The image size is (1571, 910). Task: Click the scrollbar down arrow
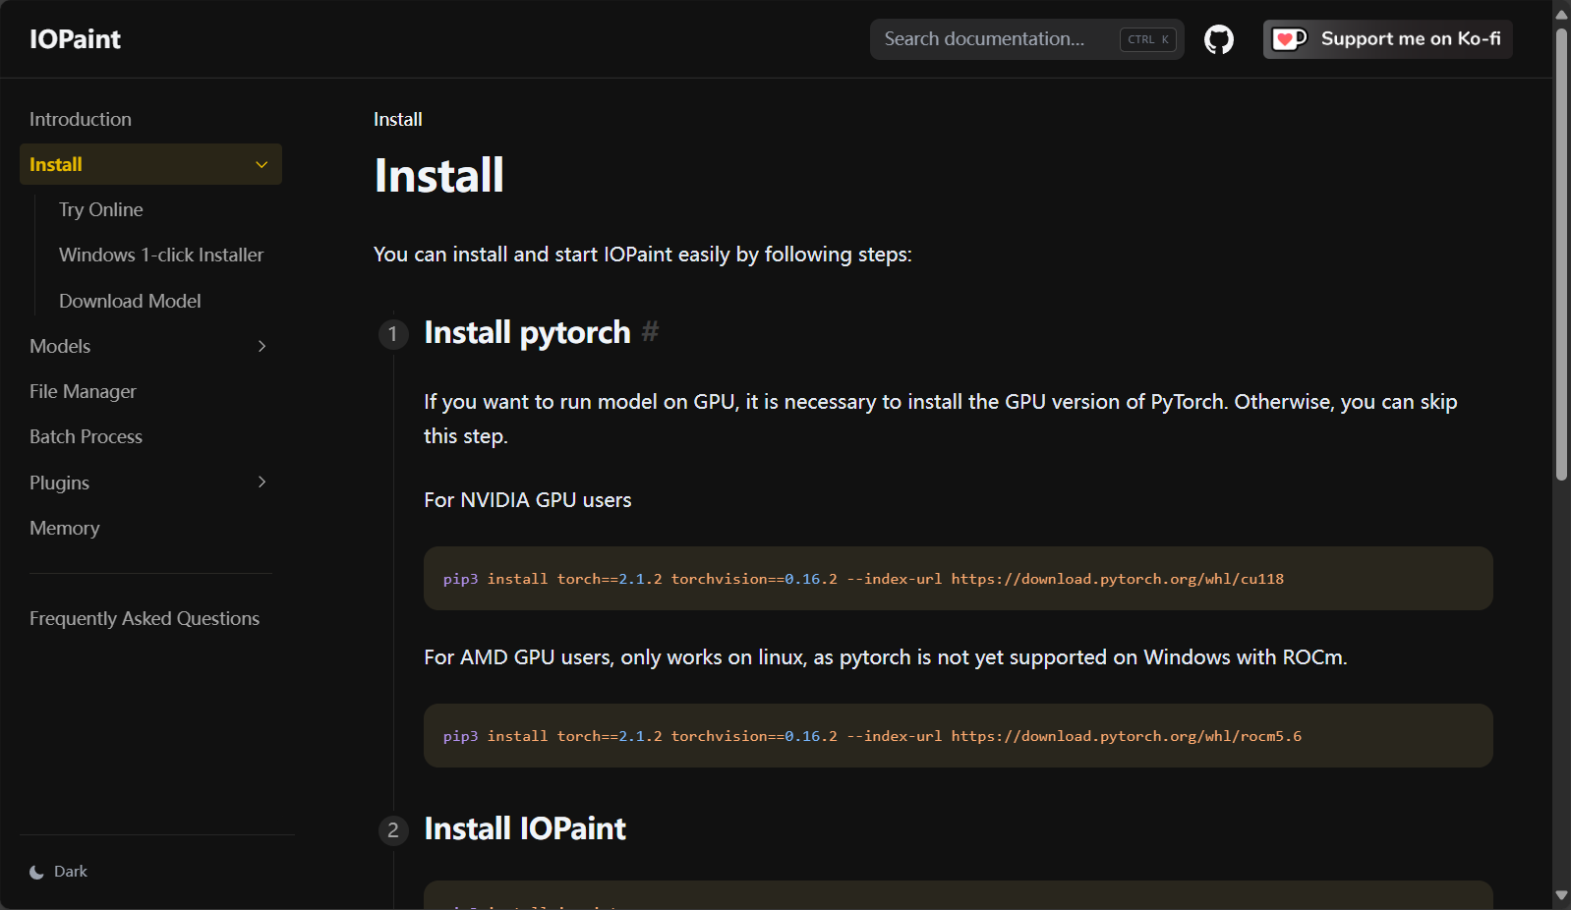pyautogui.click(x=1561, y=895)
